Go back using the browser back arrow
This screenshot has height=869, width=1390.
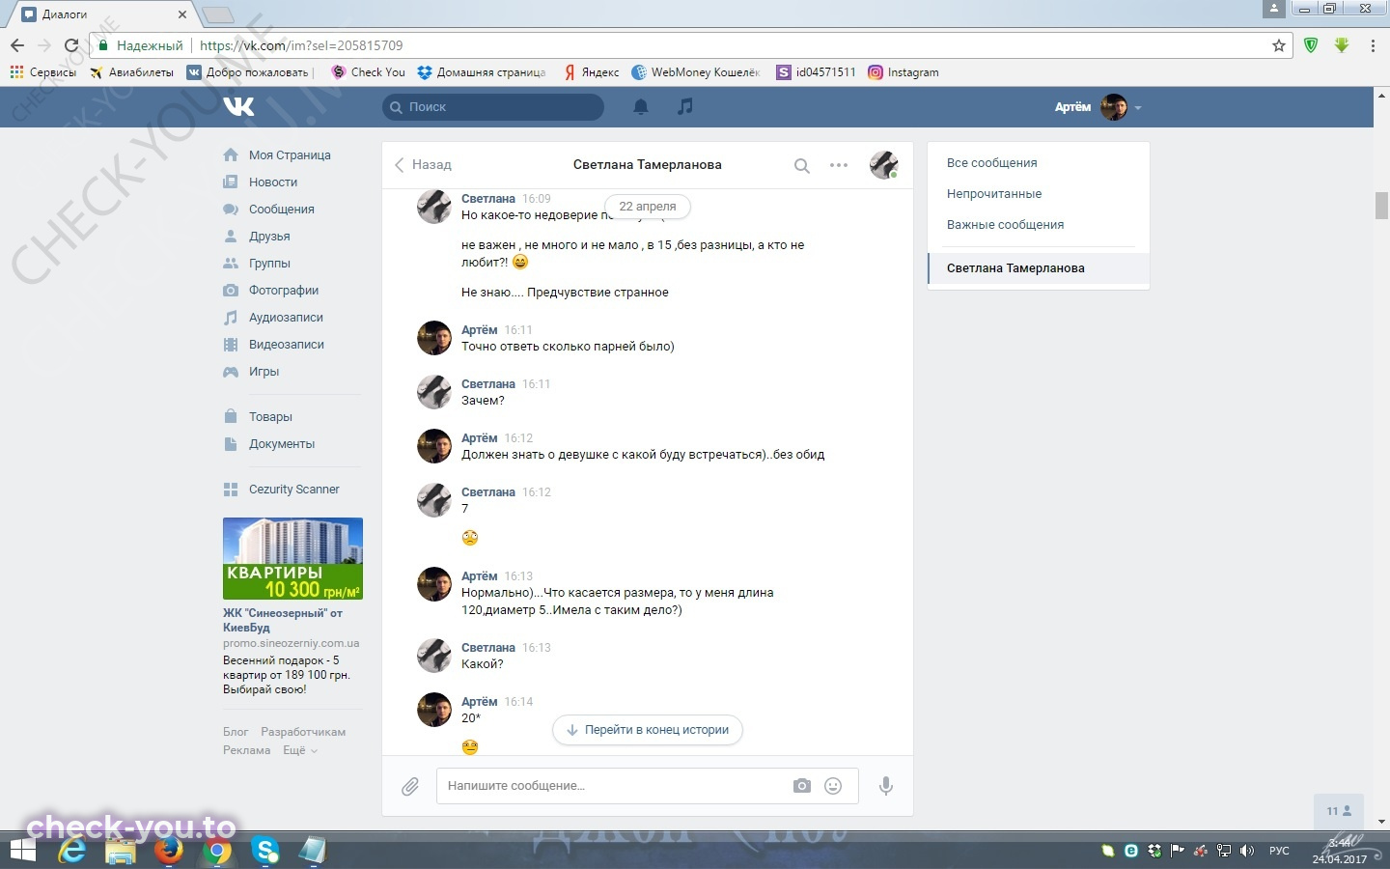[17, 45]
